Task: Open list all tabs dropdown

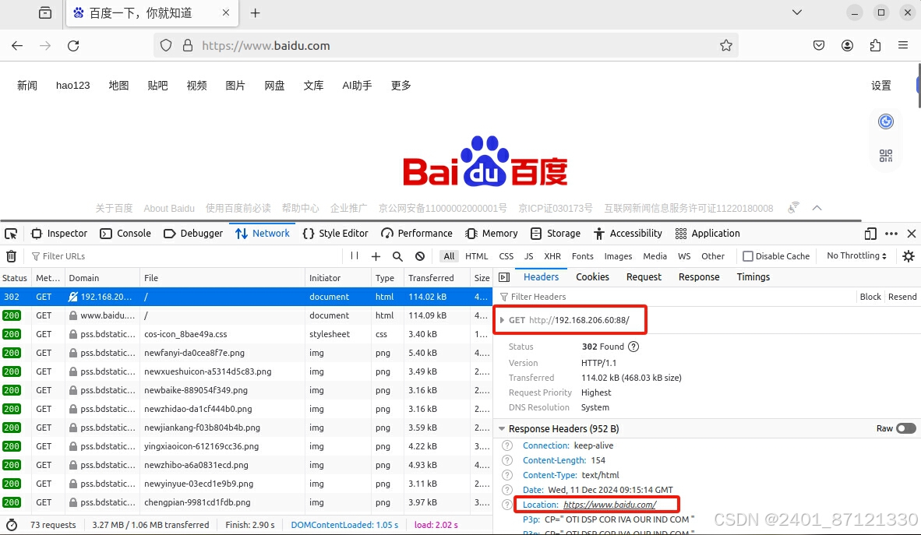Action: coord(797,12)
